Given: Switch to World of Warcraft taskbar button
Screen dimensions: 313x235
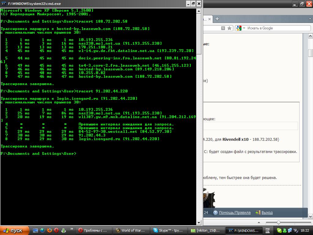Looking at the screenshot, I should pos(131,230).
